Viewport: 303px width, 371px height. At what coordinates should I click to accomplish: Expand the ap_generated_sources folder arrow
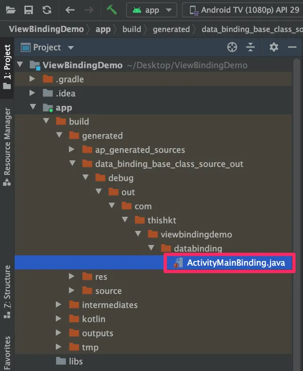[71, 150]
